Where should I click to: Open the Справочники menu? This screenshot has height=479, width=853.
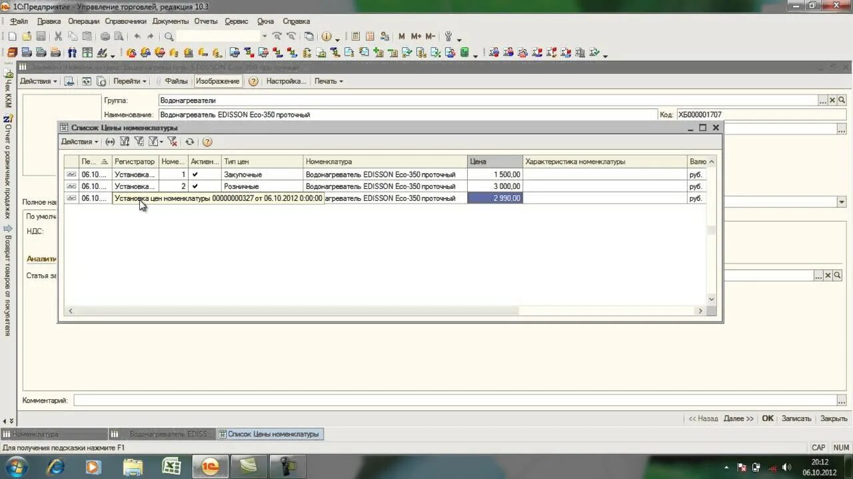[125, 21]
